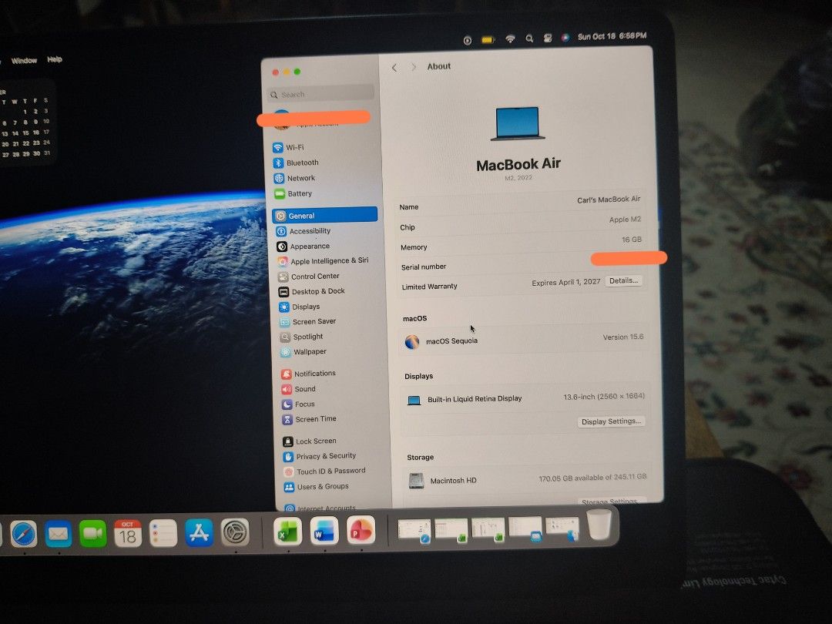Click the 16 GB memory value
Image resolution: width=832 pixels, height=624 pixels.
tap(632, 240)
